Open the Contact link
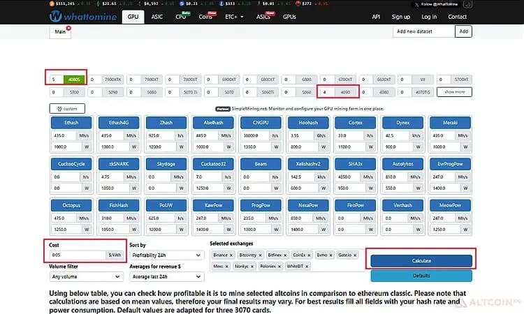This screenshot has width=524, height=314. click(x=457, y=17)
